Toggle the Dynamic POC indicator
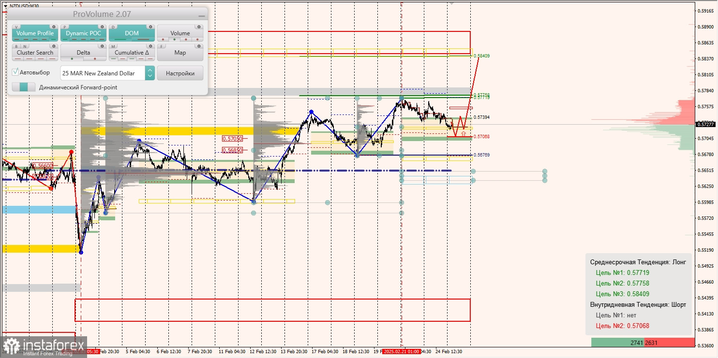The height and width of the screenshot is (358, 718). [x=83, y=33]
